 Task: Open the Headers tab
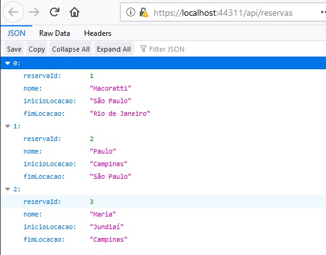pyautogui.click(x=97, y=33)
